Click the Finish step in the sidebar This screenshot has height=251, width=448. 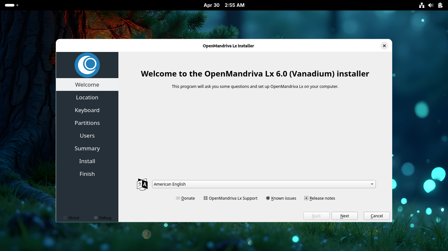click(x=87, y=174)
